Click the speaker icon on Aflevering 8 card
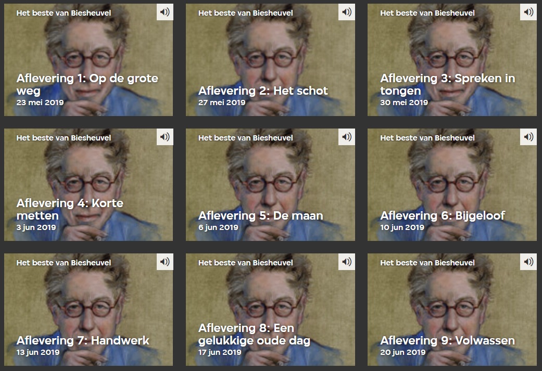The width and height of the screenshot is (542, 371). 347,262
